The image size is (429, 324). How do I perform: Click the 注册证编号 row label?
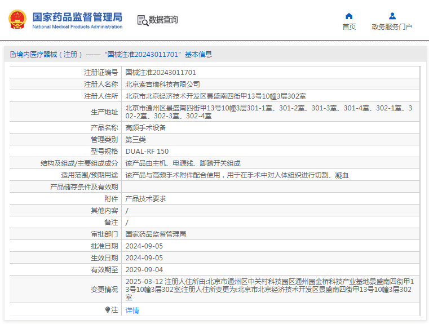101,73
